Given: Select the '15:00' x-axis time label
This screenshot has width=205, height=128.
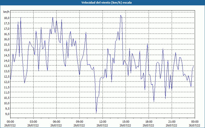Looking at the screenshot, I should tap(126, 122).
